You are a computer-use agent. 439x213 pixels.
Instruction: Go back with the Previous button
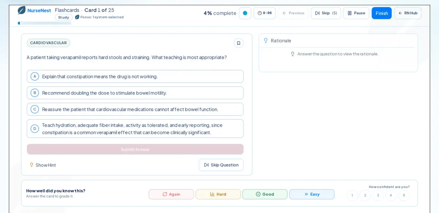(x=293, y=13)
